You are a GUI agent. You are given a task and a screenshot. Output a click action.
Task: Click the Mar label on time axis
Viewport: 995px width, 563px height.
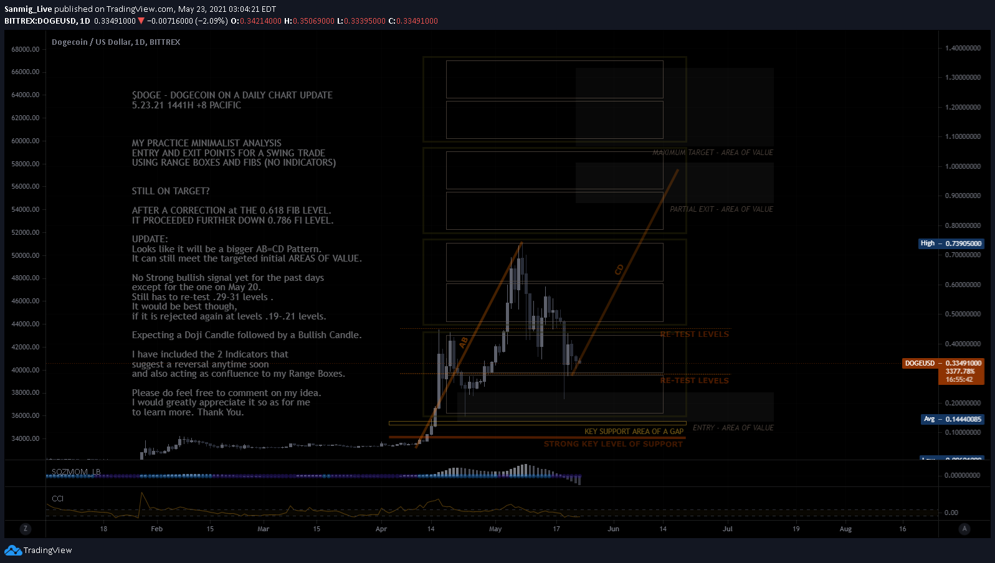pyautogui.click(x=264, y=529)
